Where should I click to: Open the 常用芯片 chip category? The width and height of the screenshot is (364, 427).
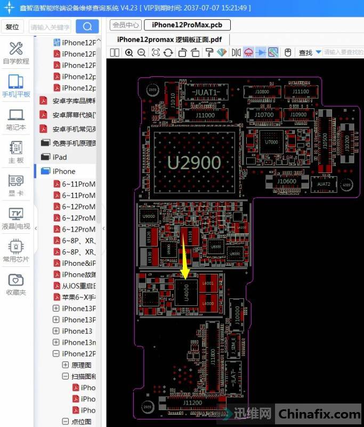click(x=16, y=251)
